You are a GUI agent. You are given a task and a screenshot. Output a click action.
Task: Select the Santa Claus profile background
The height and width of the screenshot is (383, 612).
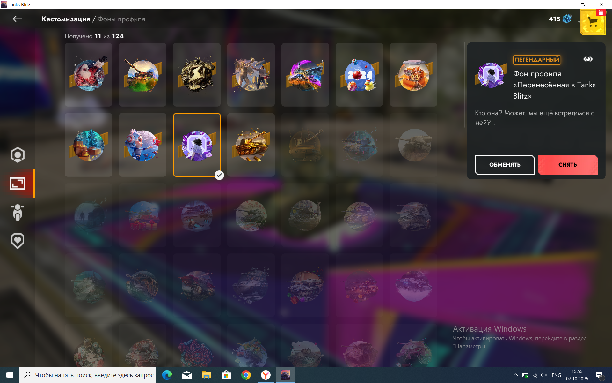(88, 75)
